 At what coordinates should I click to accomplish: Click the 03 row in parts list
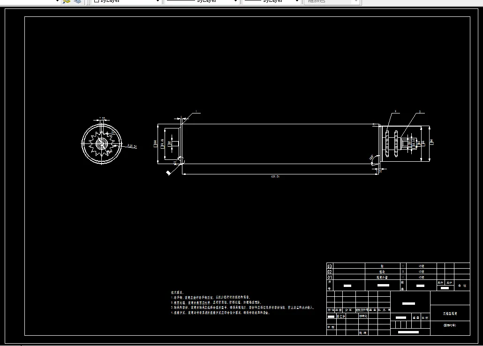(398, 265)
